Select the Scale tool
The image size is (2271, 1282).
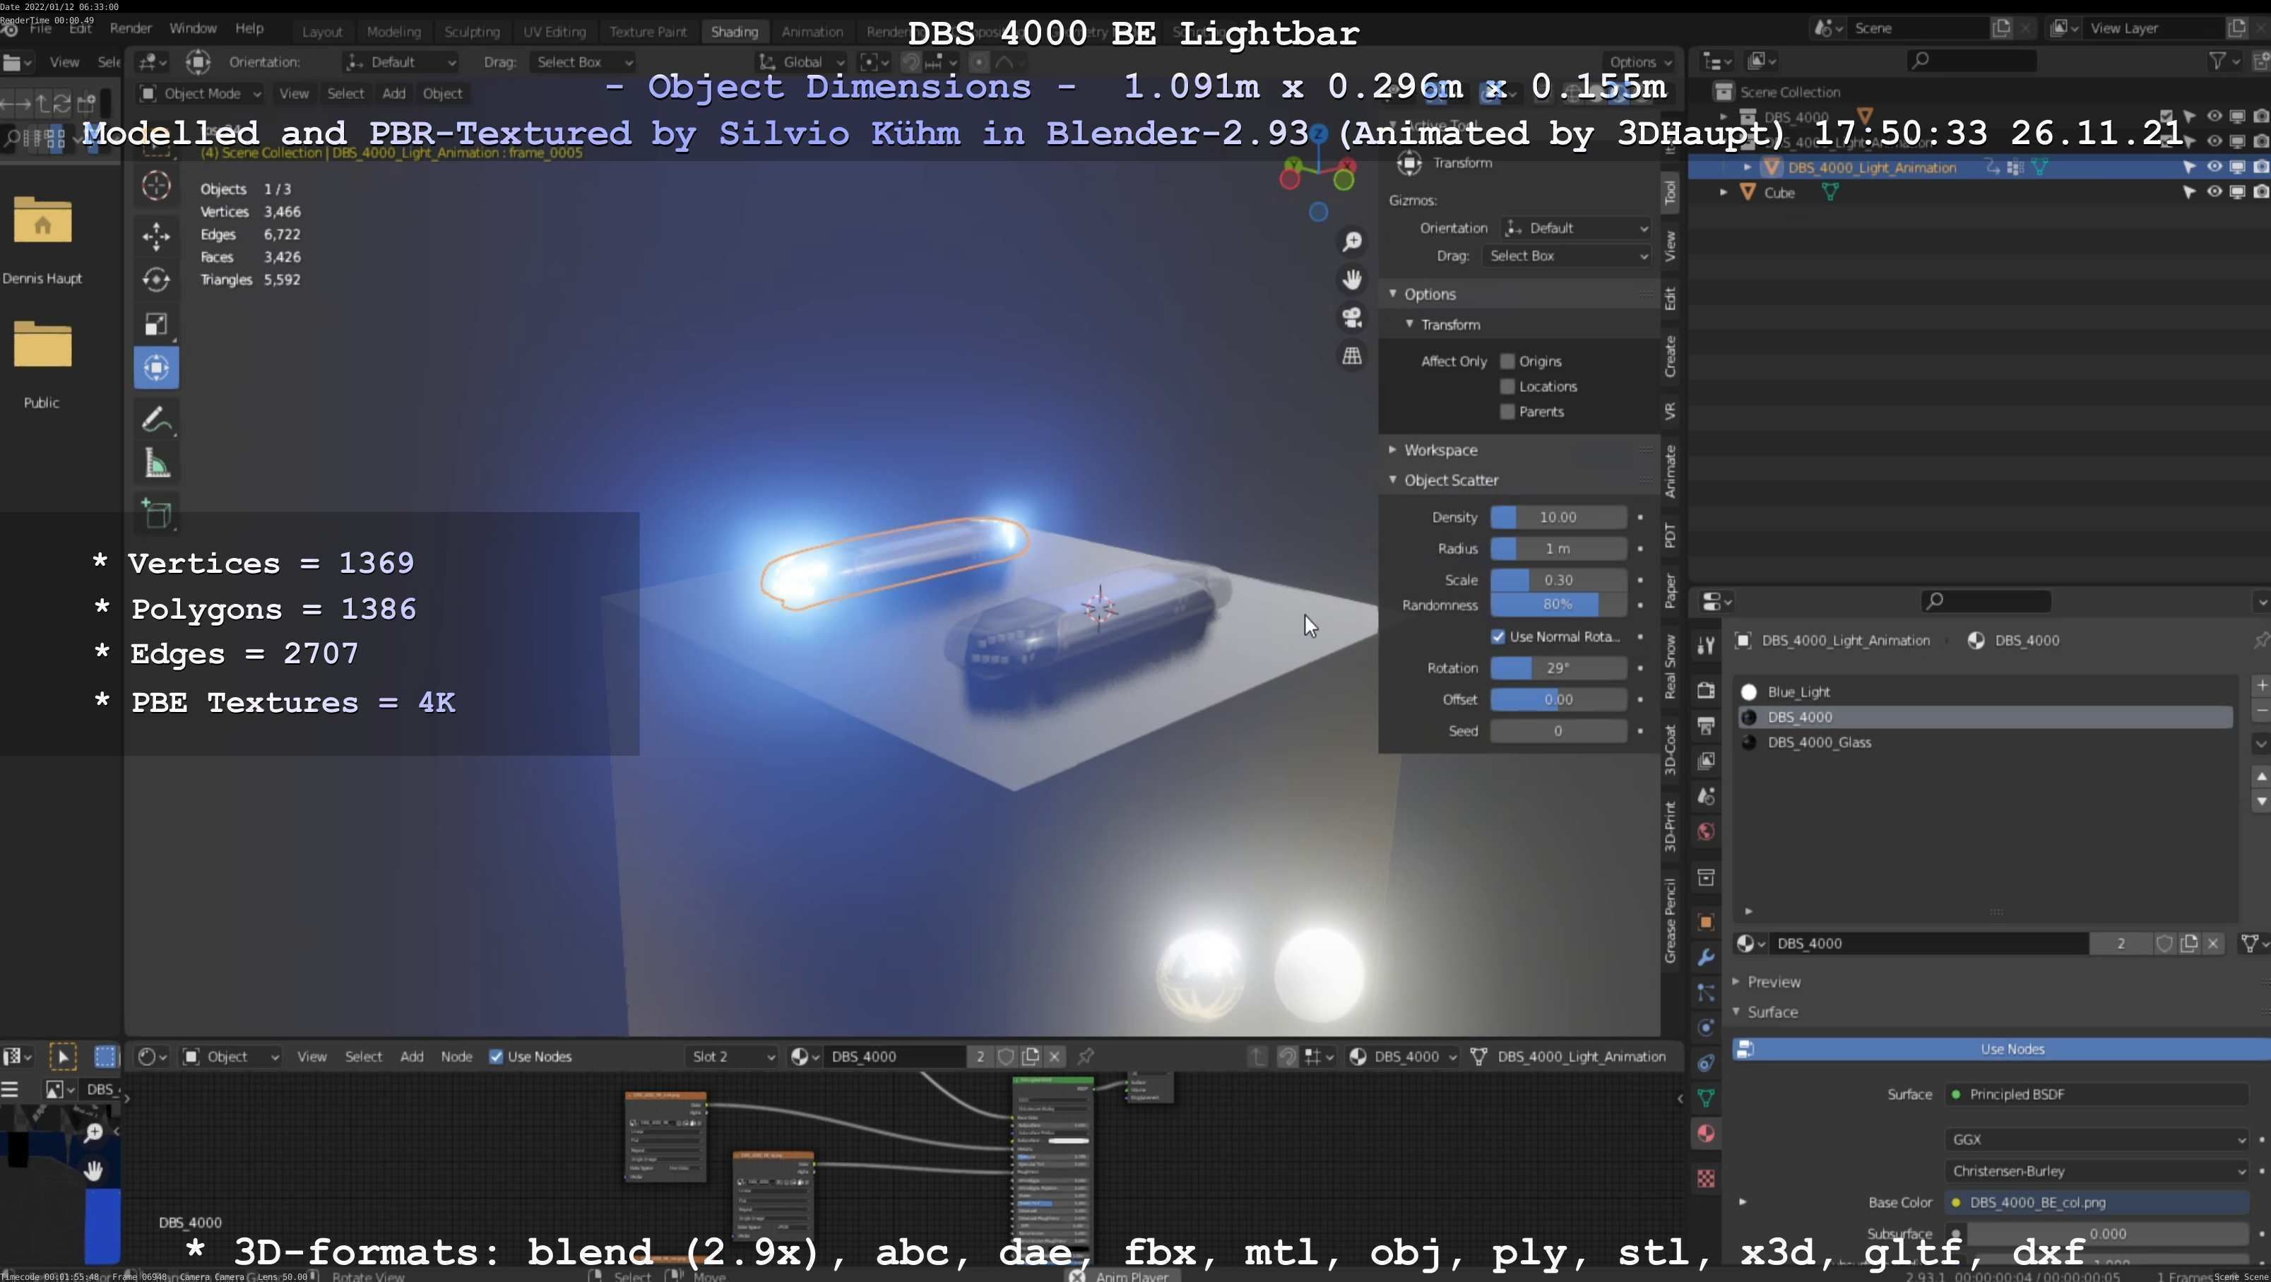156,324
